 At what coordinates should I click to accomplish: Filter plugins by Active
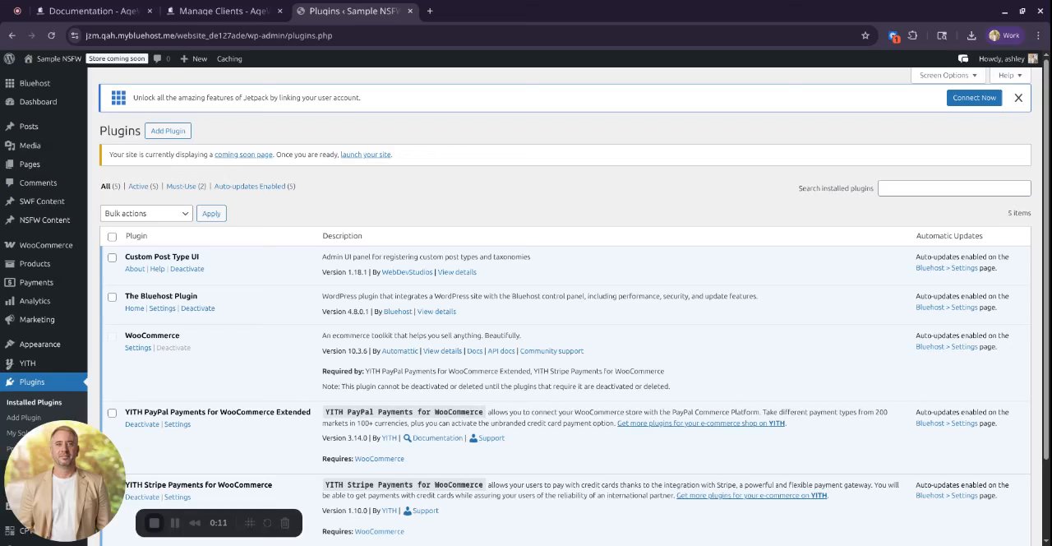pos(138,187)
